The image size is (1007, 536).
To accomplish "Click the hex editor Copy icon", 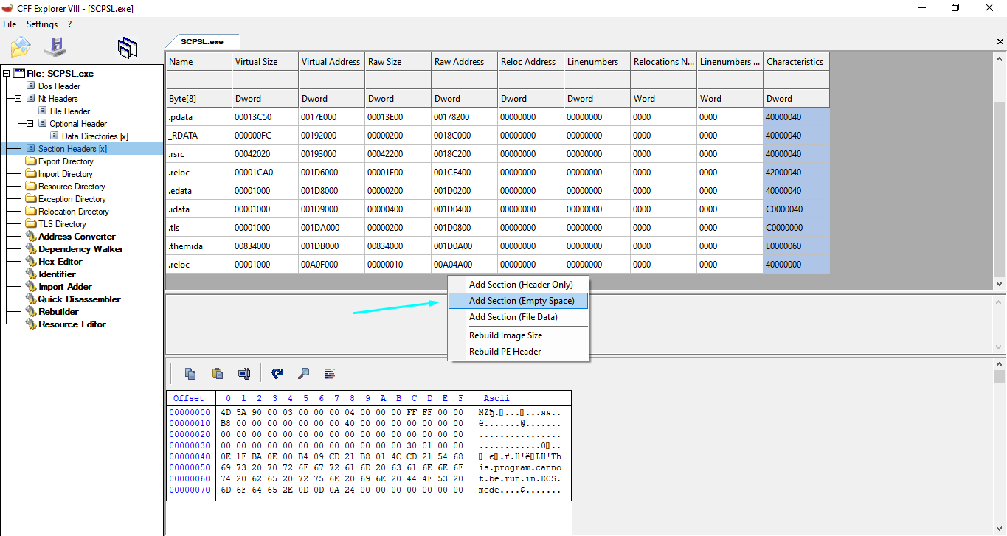I will [x=190, y=373].
